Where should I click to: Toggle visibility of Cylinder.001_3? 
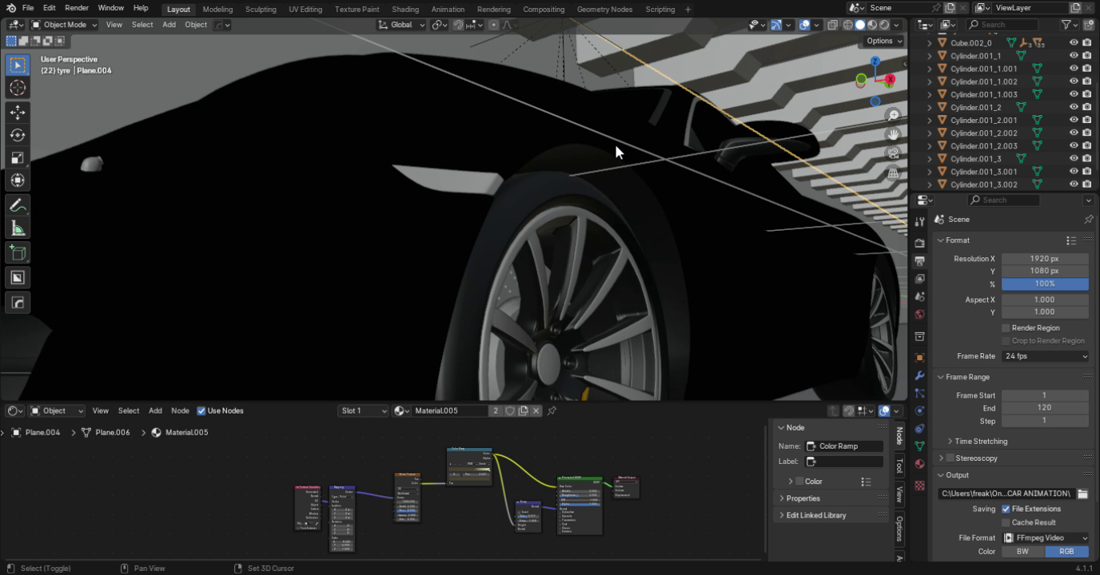click(1074, 159)
